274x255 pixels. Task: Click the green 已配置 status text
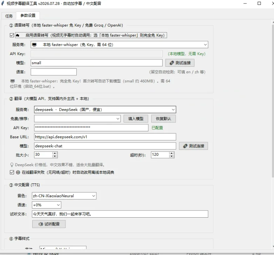pyautogui.click(x=157, y=128)
